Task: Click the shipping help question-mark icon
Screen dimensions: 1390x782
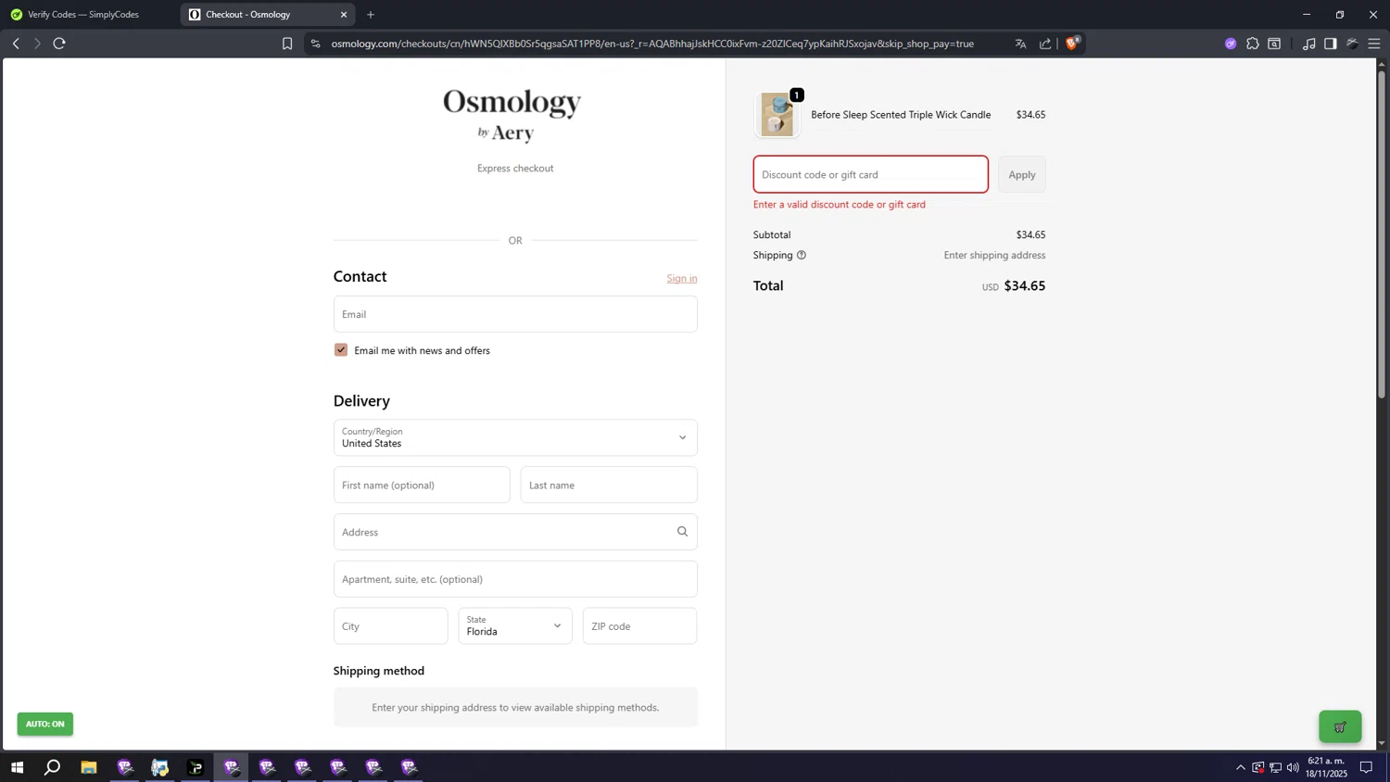Action: tap(802, 255)
